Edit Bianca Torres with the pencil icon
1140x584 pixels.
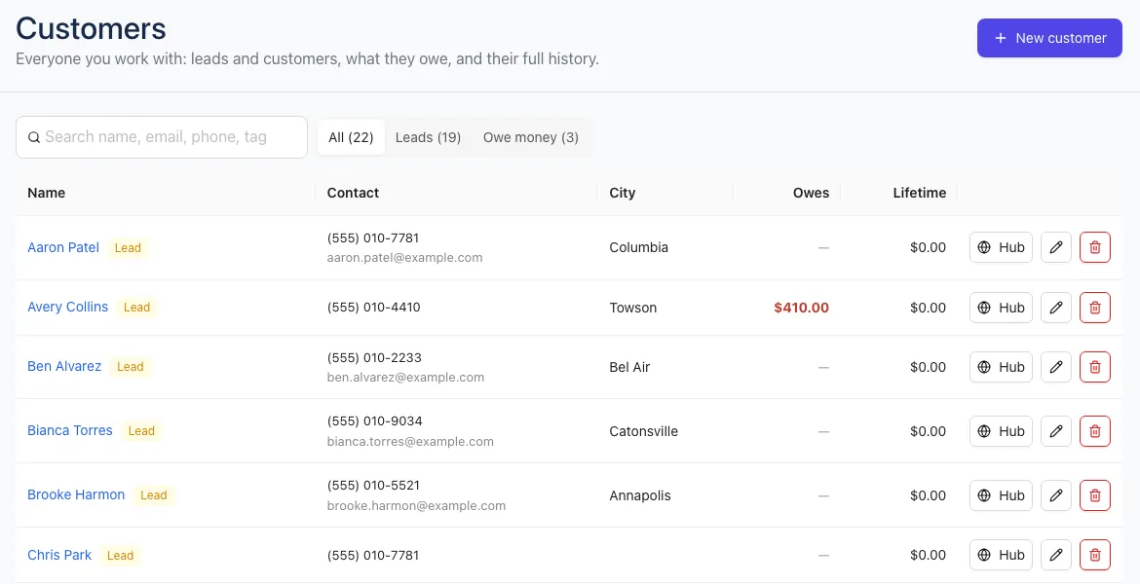click(x=1055, y=431)
